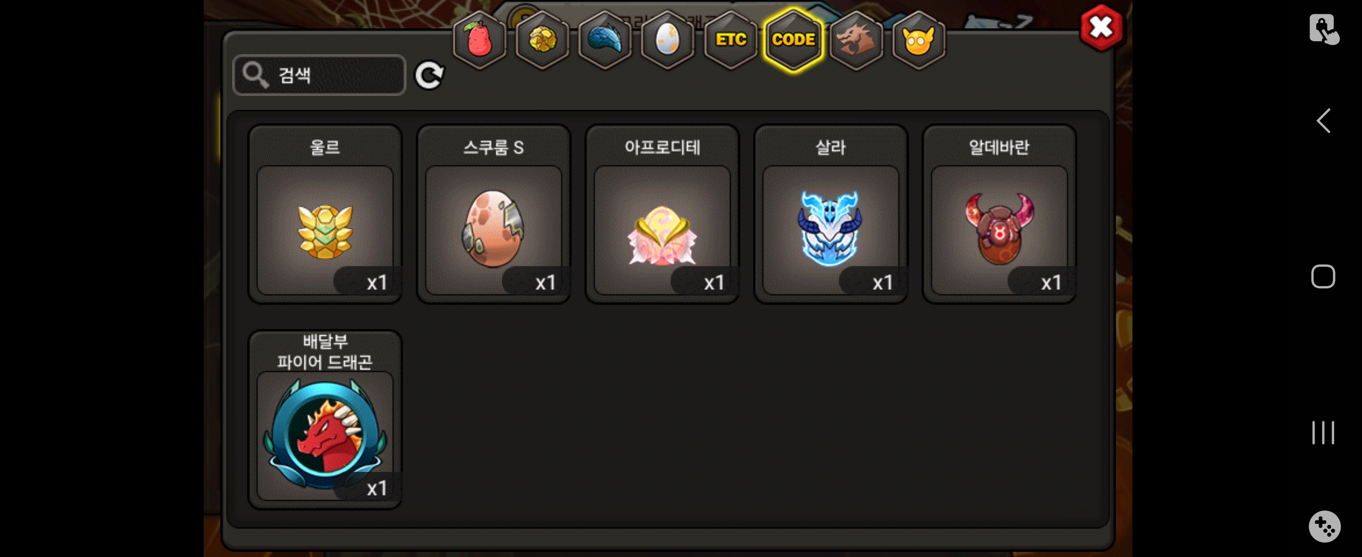1362x557 pixels.
Task: Tap the Android back arrow
Action: click(1323, 121)
